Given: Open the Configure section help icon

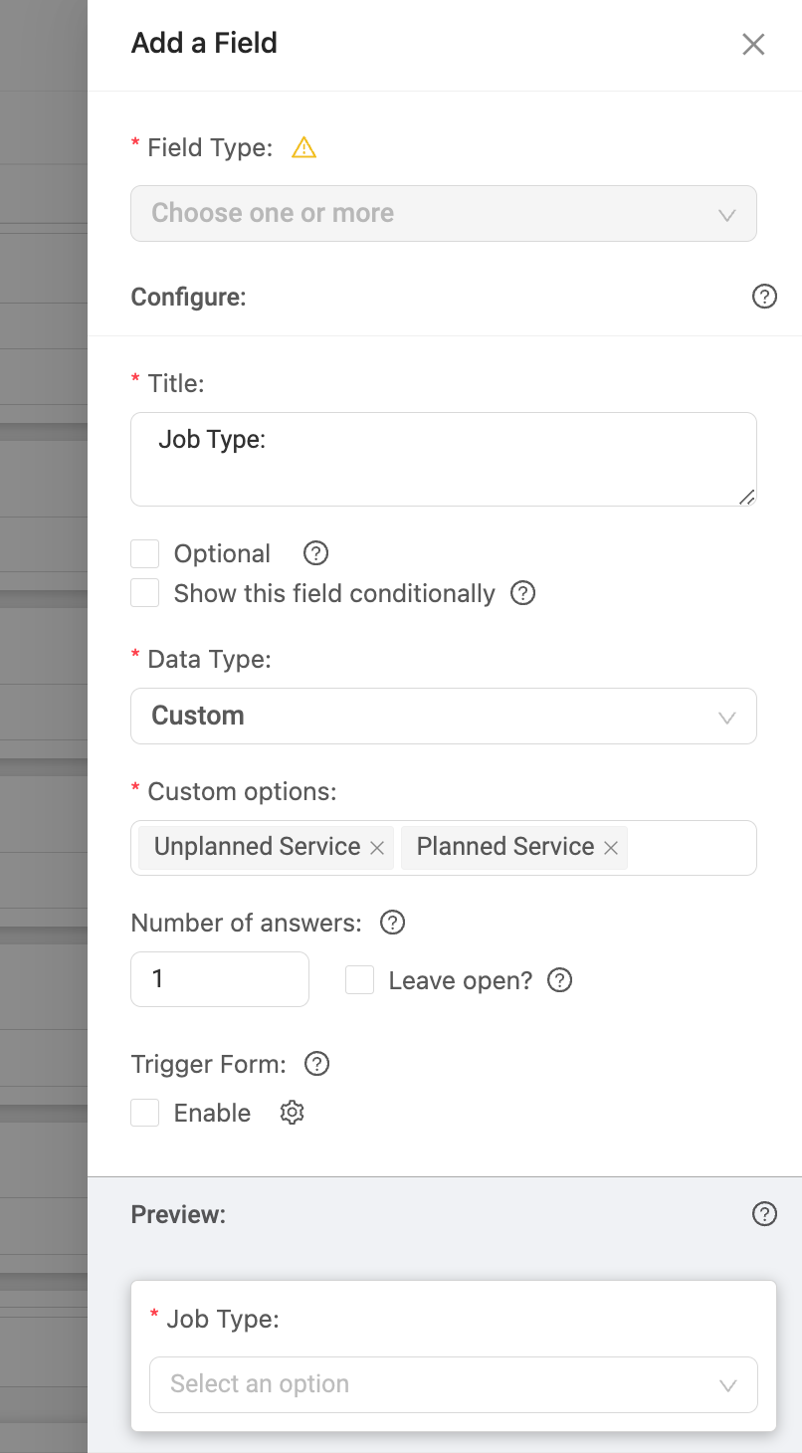Looking at the screenshot, I should 764,297.
